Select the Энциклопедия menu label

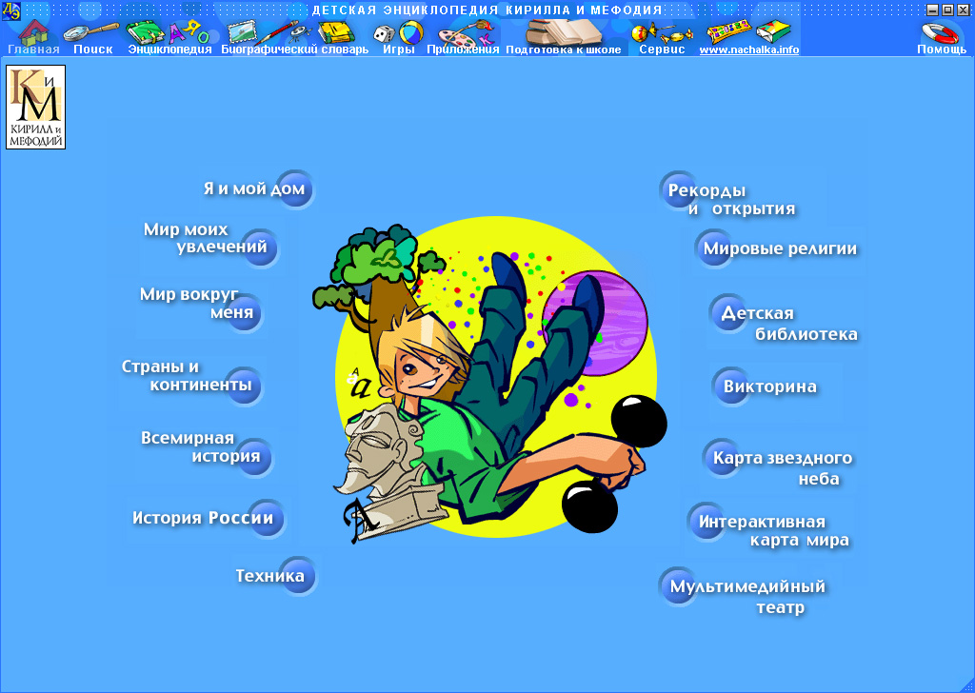click(169, 49)
